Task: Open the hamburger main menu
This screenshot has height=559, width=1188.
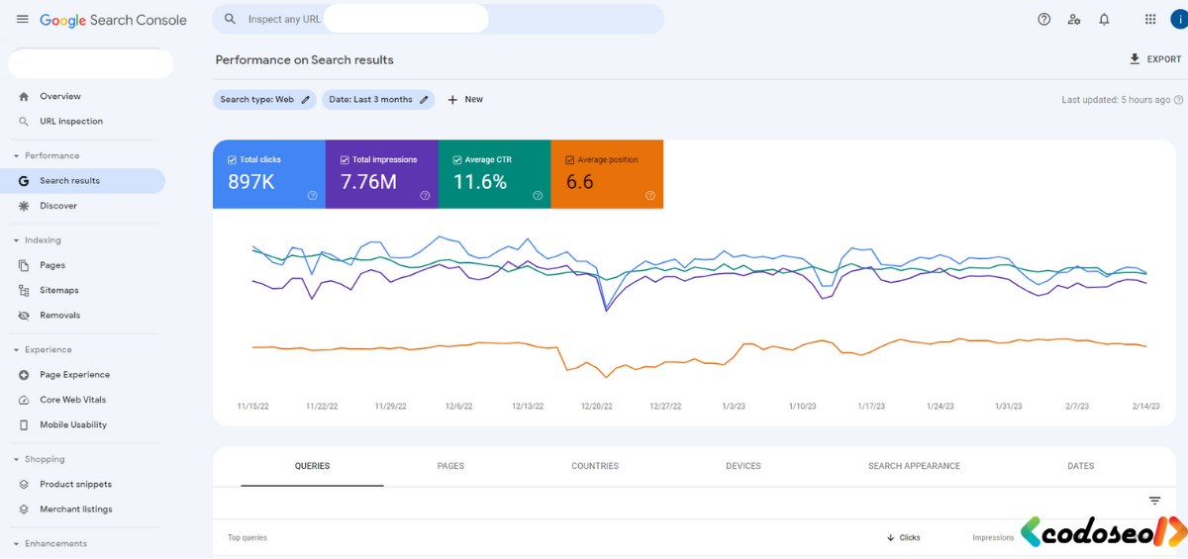Action: [x=22, y=19]
